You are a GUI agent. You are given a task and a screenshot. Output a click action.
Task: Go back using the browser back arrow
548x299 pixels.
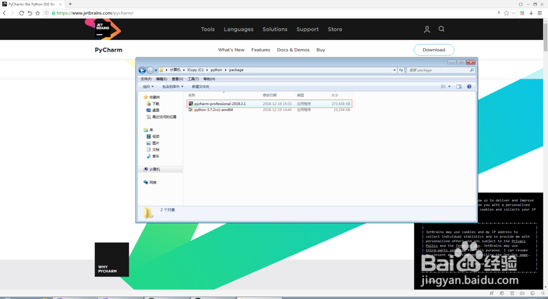pos(4,13)
